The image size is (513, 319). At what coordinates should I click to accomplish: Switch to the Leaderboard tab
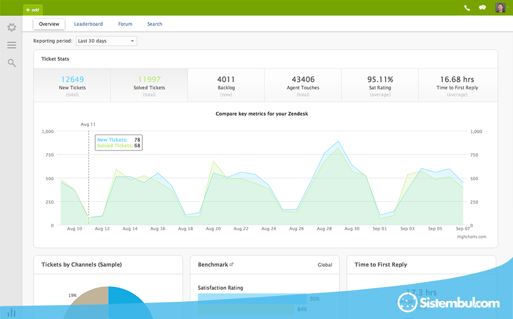click(x=88, y=24)
